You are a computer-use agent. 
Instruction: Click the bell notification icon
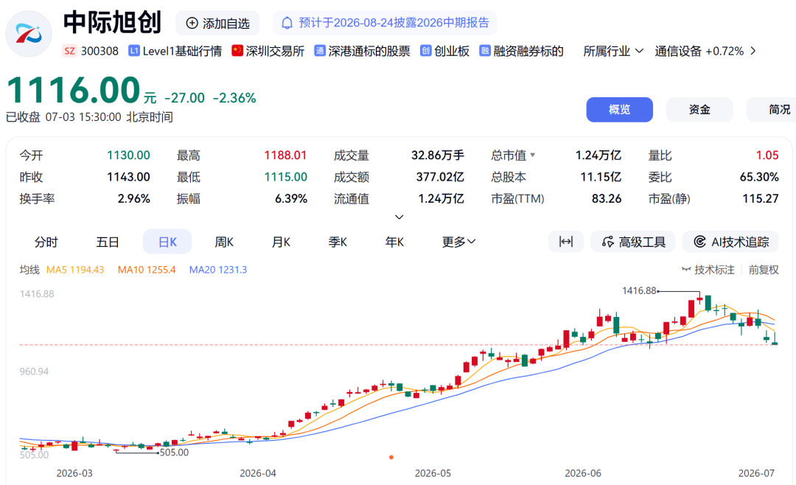coord(287,23)
